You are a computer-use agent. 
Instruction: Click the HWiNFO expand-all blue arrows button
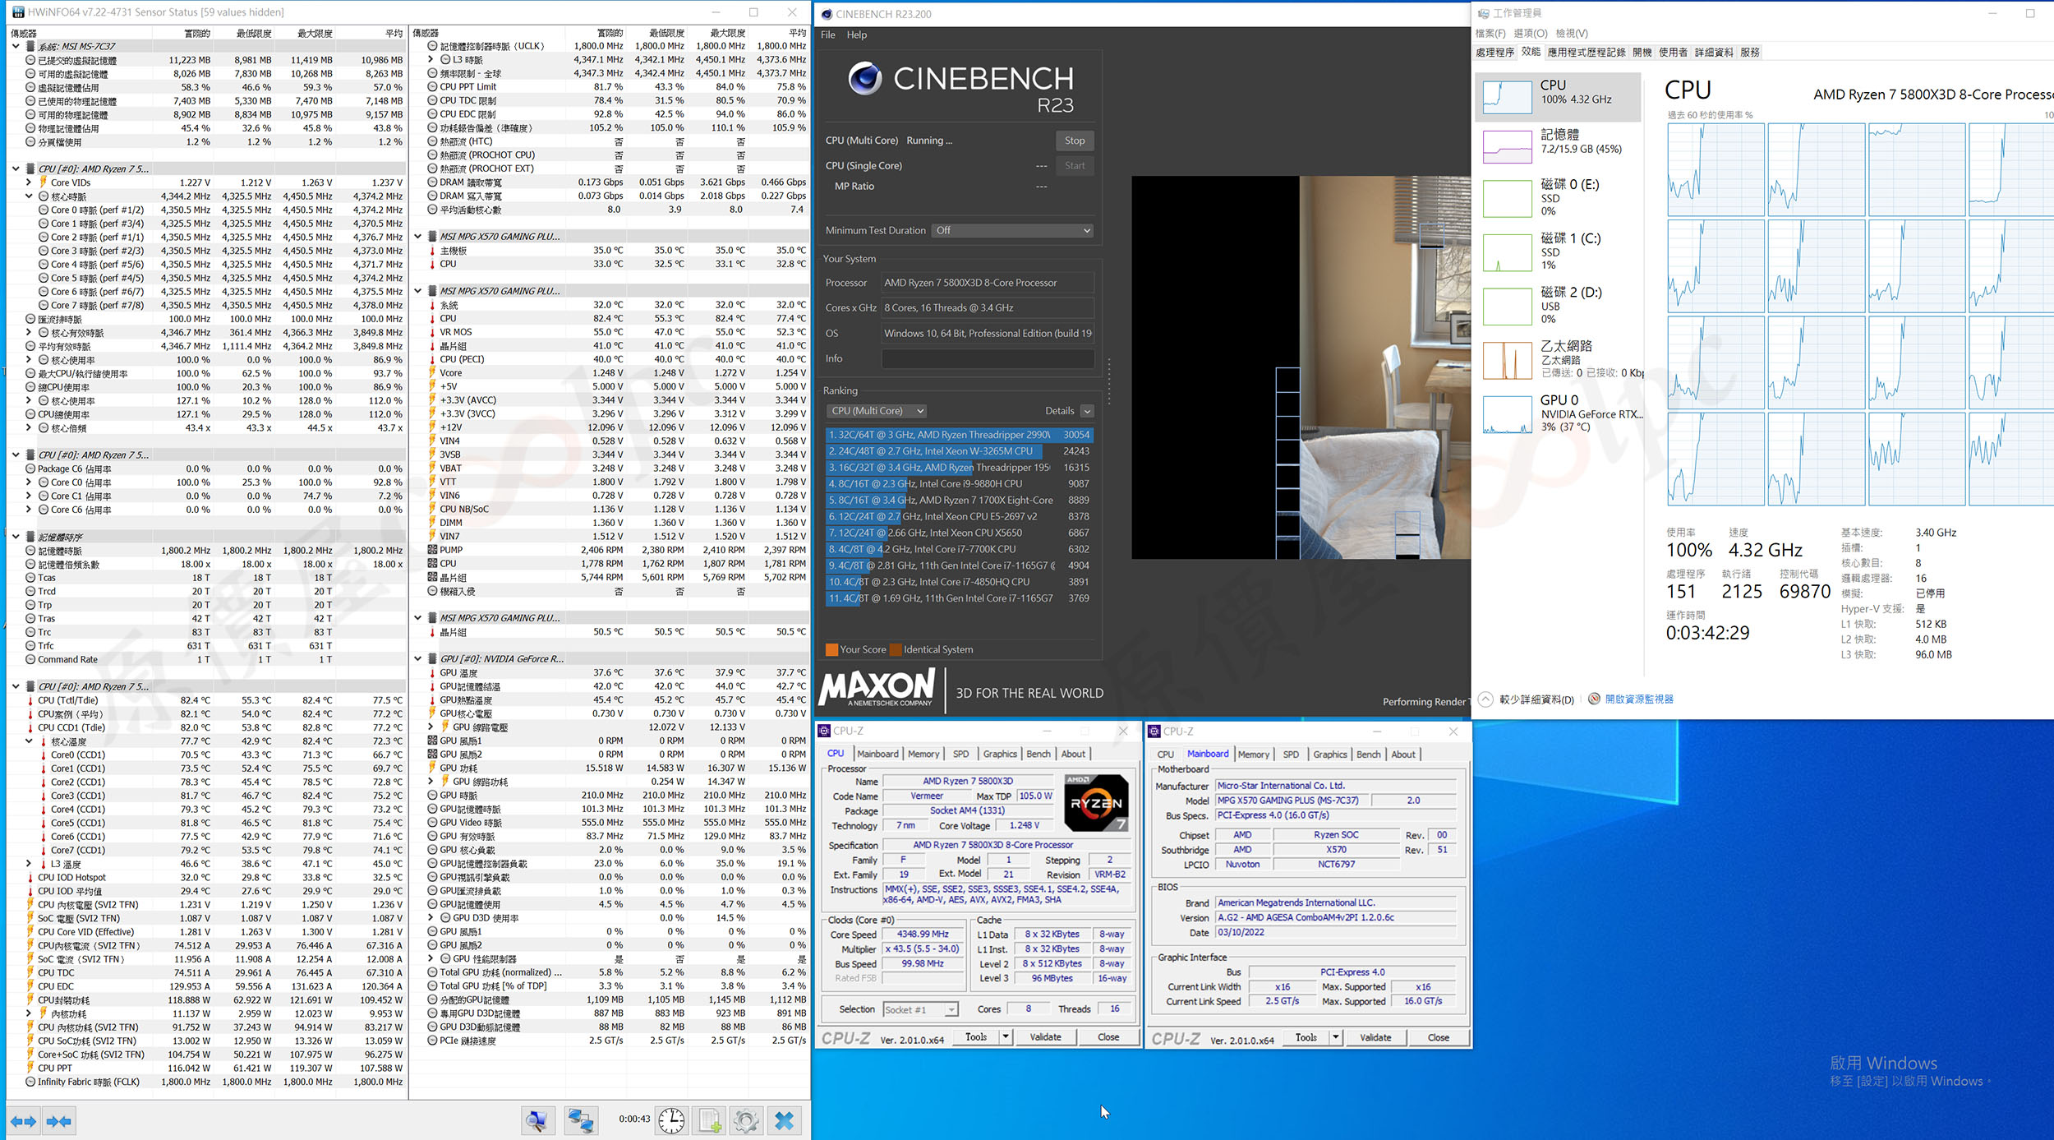point(24,1121)
